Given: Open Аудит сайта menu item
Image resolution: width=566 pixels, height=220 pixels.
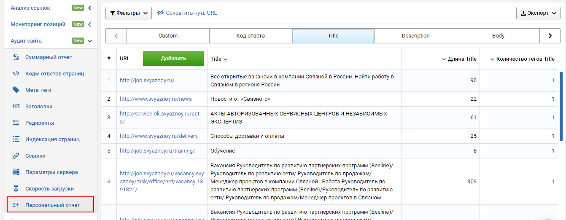Looking at the screenshot, I should pyautogui.click(x=26, y=41).
